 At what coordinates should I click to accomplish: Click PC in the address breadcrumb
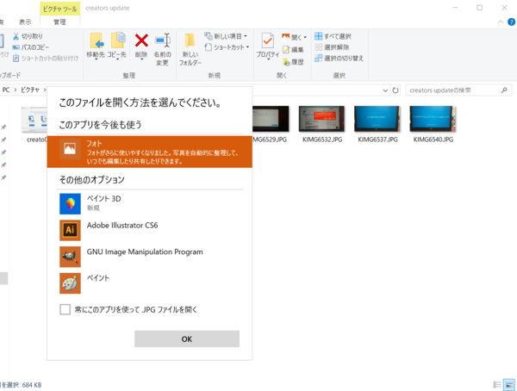[6, 90]
